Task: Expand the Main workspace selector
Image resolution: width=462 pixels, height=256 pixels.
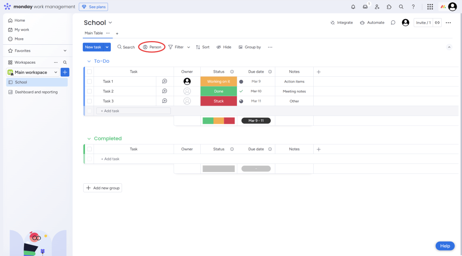Action: coord(56,72)
